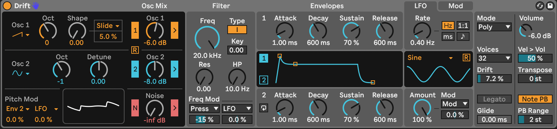Toggle oscillator 1 on with the orange 1 button
This screenshot has height=129, width=557.
(x=135, y=30)
